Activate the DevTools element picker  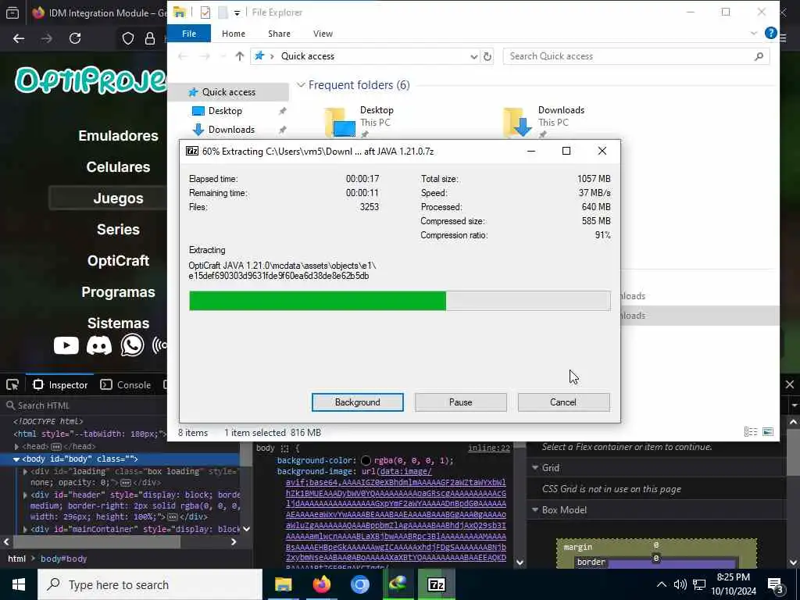click(x=12, y=384)
